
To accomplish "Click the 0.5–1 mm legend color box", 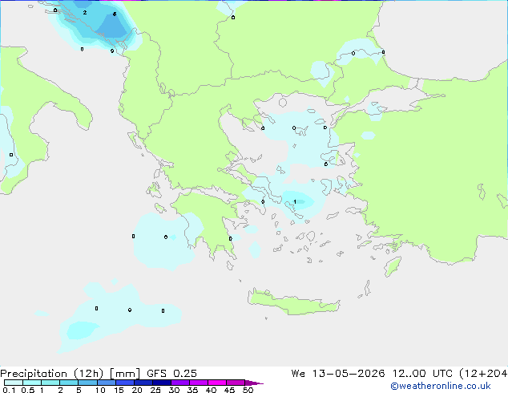I will [x=32, y=383].
